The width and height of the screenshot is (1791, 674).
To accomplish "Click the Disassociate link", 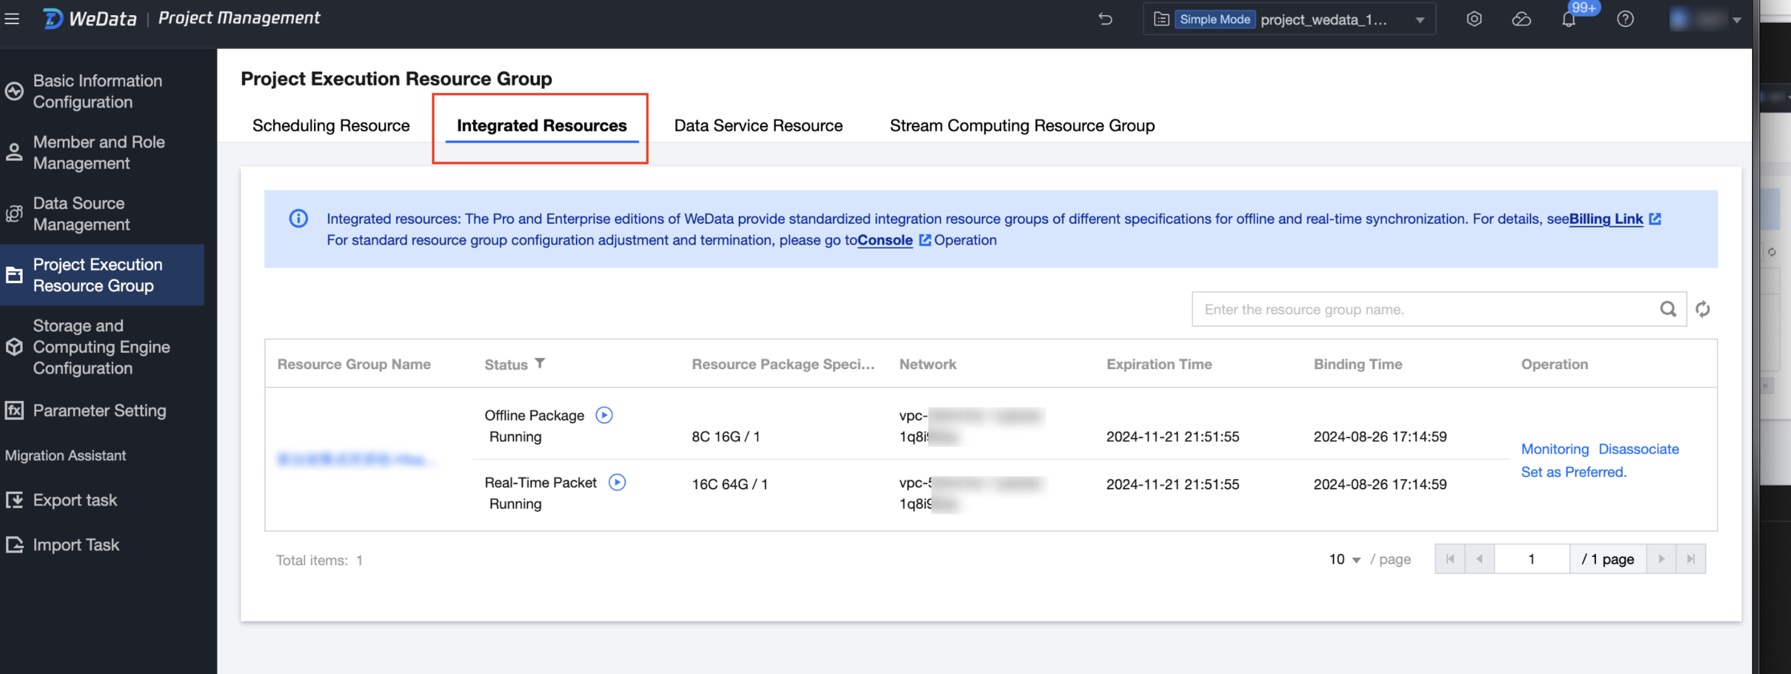I will click(x=1638, y=449).
